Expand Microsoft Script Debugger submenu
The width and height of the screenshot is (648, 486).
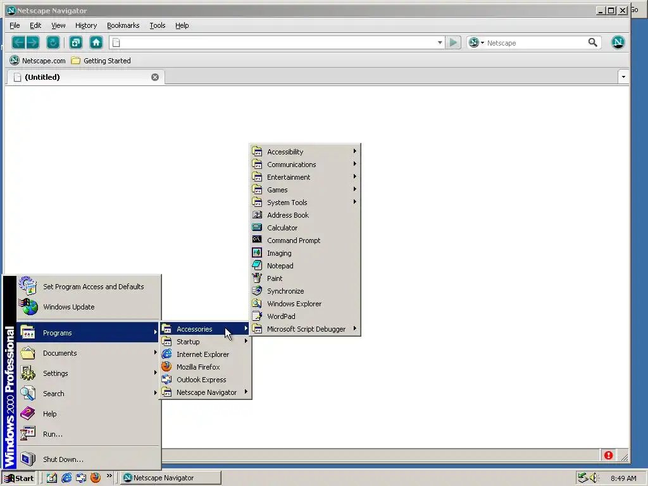305,329
